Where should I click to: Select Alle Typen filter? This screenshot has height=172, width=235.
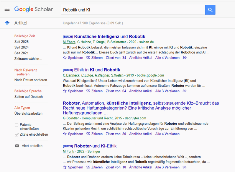(22, 108)
